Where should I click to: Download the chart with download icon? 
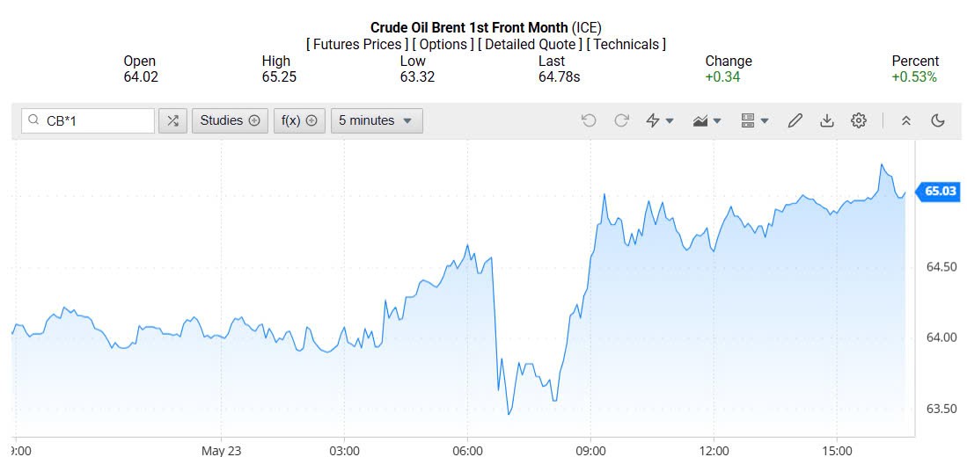pyautogui.click(x=826, y=121)
